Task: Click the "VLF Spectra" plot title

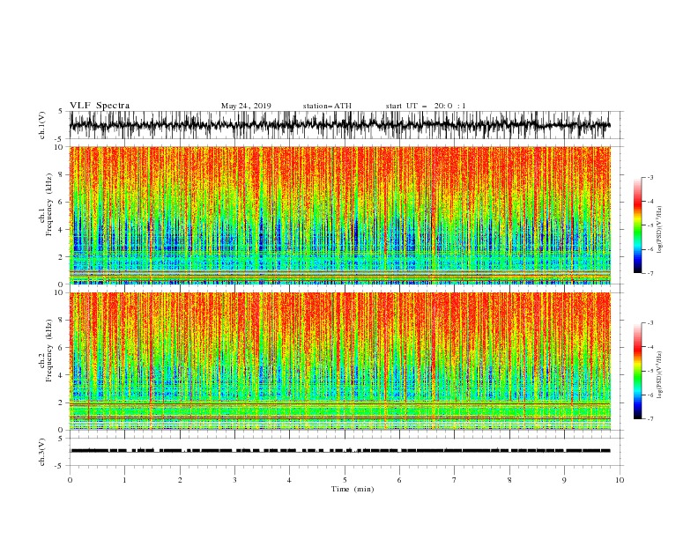Action: [100, 106]
